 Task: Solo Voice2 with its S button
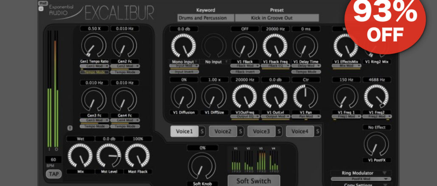[241, 131]
